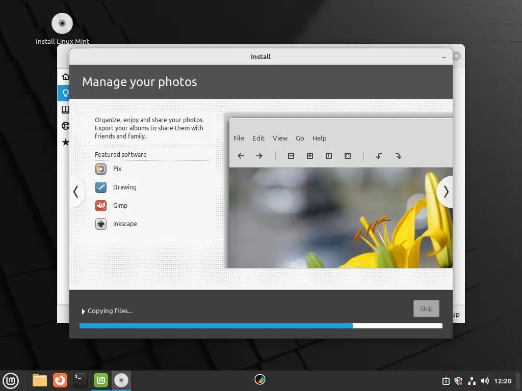
Task: Click the Pix app icon
Action: (x=101, y=169)
